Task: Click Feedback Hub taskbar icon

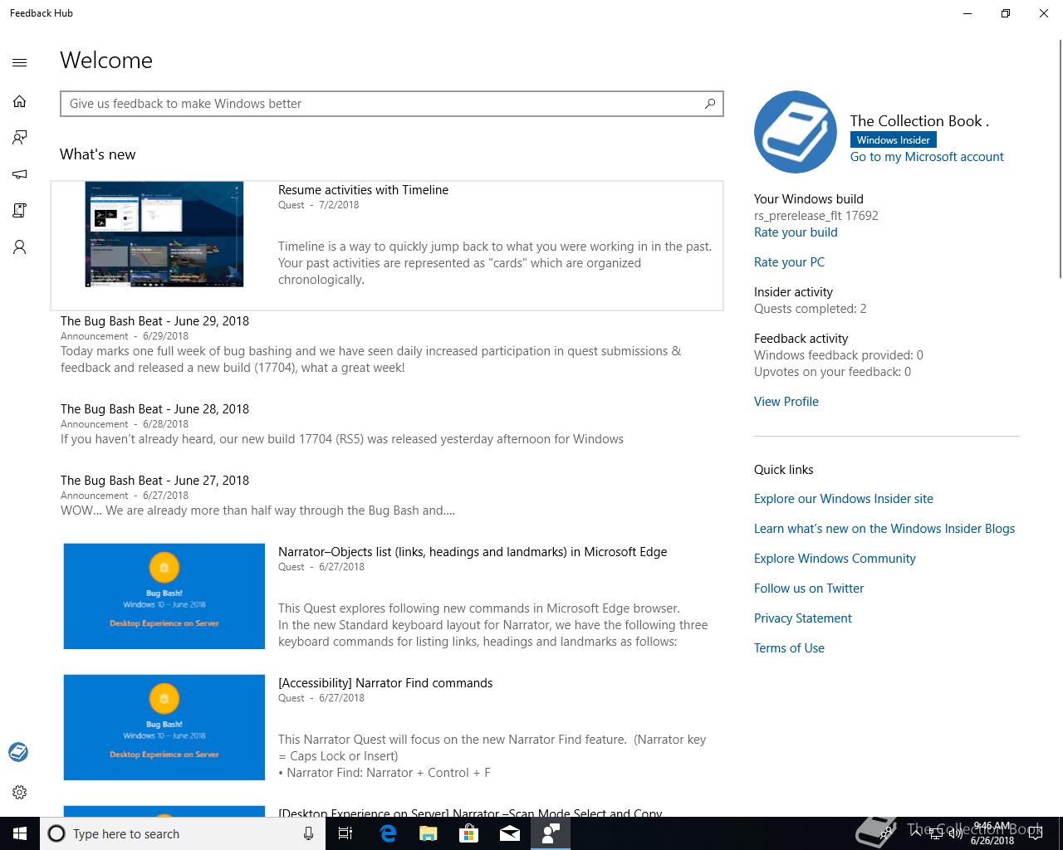Action: pos(551,833)
